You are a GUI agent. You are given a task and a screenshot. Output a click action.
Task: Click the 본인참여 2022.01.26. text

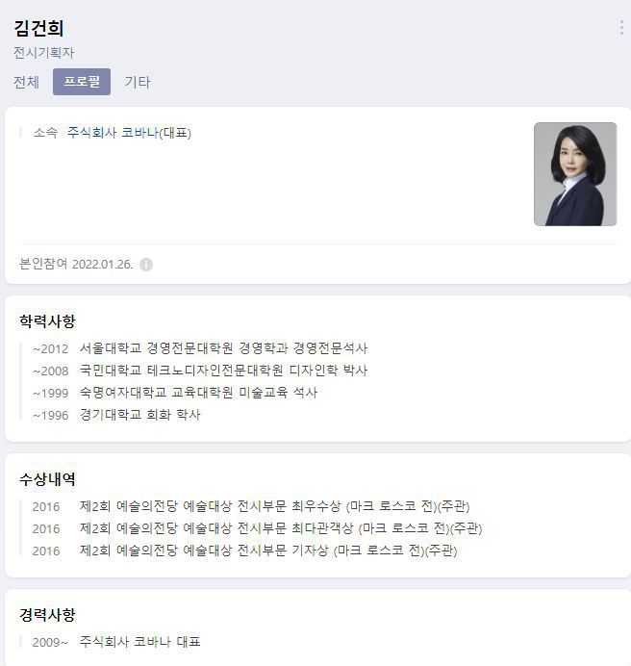click(76, 265)
